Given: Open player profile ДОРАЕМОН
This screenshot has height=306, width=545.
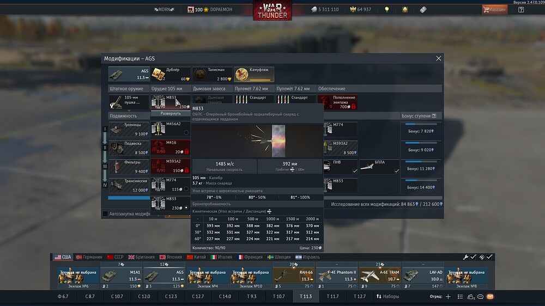Looking at the screenshot, I should coord(210,9).
